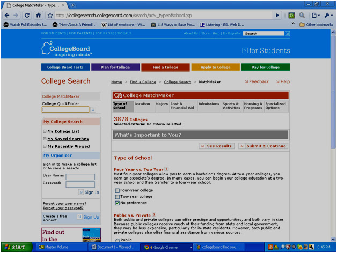Switch to Admissions tab
Image resolution: width=337 pixels, height=253 pixels.
(x=209, y=106)
